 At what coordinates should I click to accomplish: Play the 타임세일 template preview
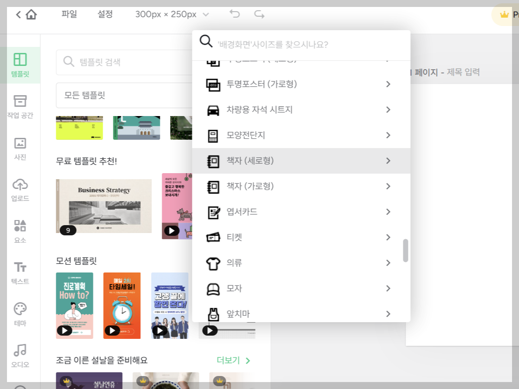coord(112,331)
